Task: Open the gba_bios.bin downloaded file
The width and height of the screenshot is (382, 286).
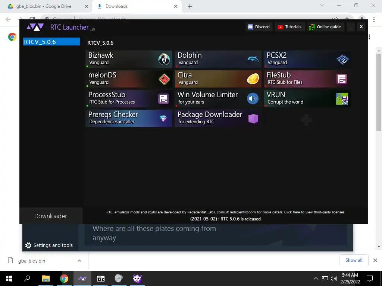Action: click(32, 261)
